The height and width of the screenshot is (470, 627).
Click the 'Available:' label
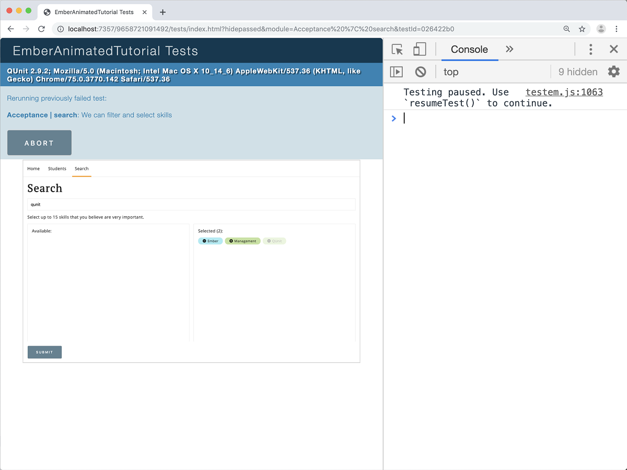click(42, 231)
